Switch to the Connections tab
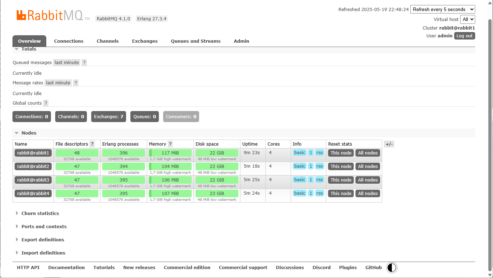Image resolution: width=493 pixels, height=278 pixels. pos(69,41)
